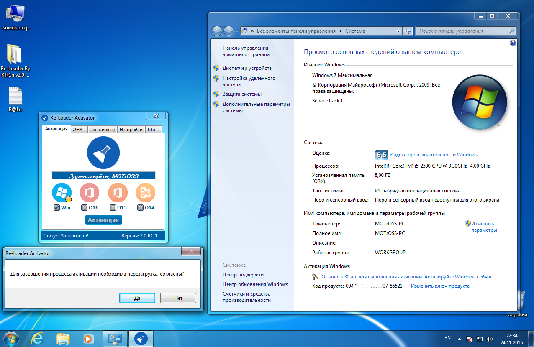Click the Forward arrow in Control Panel
534x347 pixels.
(x=228, y=31)
